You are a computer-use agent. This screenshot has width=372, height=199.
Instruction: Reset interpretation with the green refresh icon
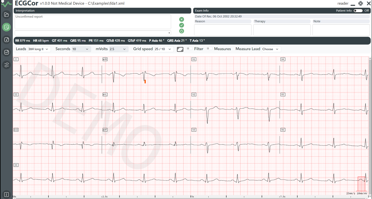tap(182, 31)
